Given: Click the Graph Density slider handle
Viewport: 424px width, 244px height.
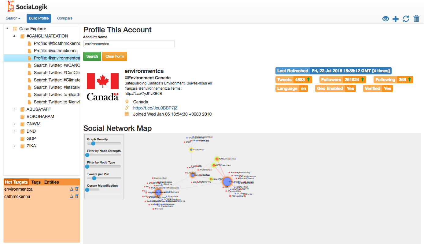Looking at the screenshot, I should (x=93, y=143).
